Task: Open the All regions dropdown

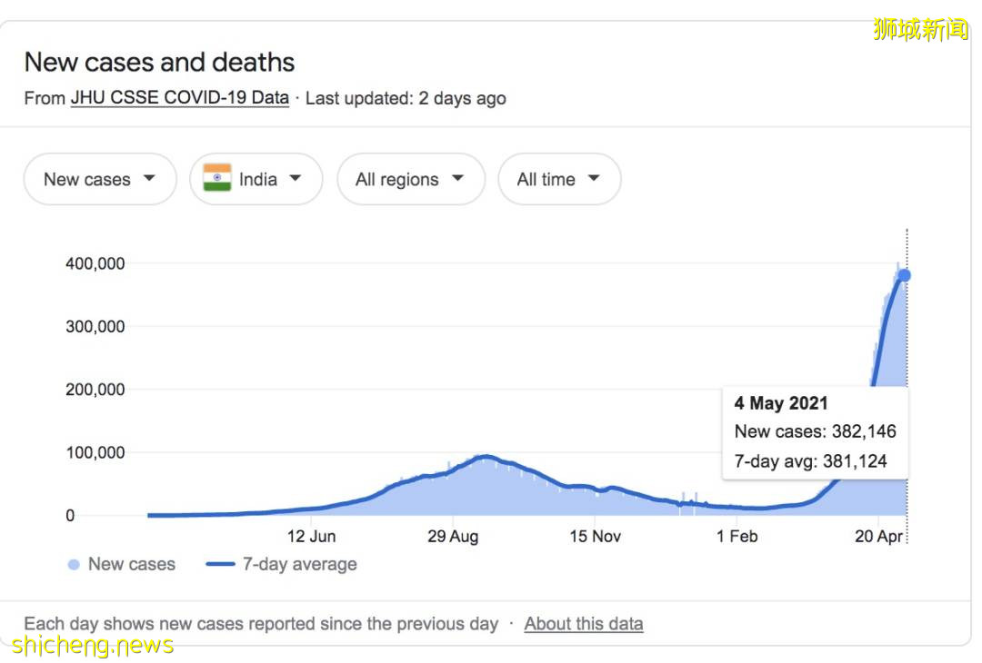Action: click(x=410, y=180)
